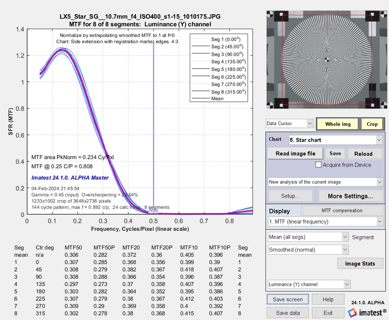This screenshot has width=389, height=320.
Task: Open Image Stats
Action: [x=360, y=263]
